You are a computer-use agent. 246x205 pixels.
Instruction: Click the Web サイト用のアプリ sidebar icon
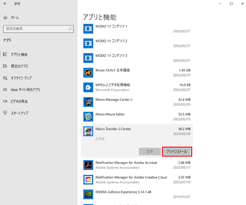(5, 90)
